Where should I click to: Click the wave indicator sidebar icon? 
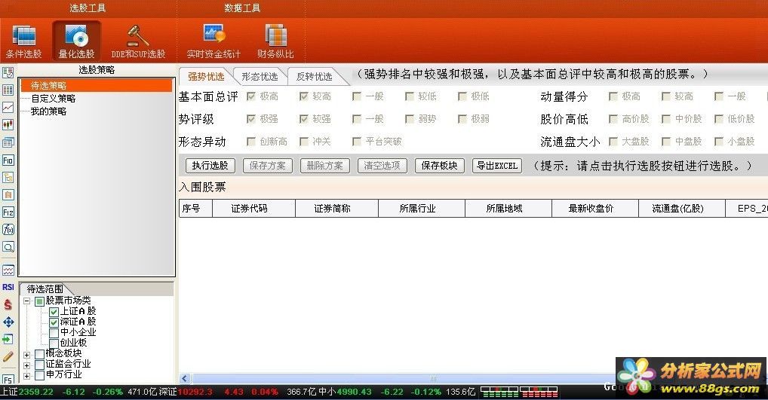8,270
